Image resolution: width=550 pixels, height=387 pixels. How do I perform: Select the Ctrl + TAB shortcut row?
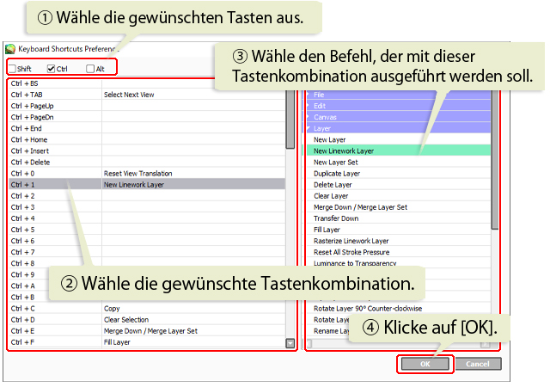(x=146, y=95)
